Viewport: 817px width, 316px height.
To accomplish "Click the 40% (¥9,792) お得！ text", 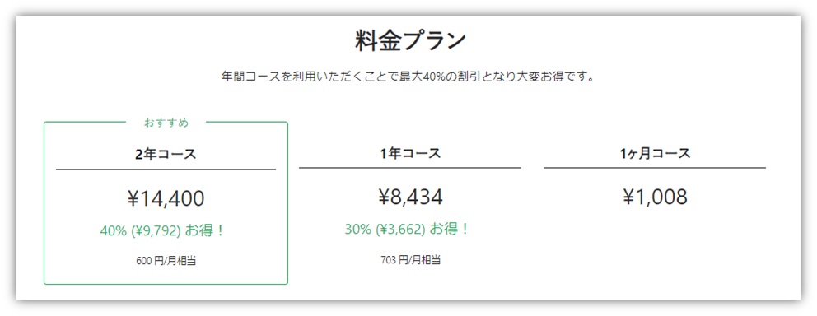I will (162, 230).
